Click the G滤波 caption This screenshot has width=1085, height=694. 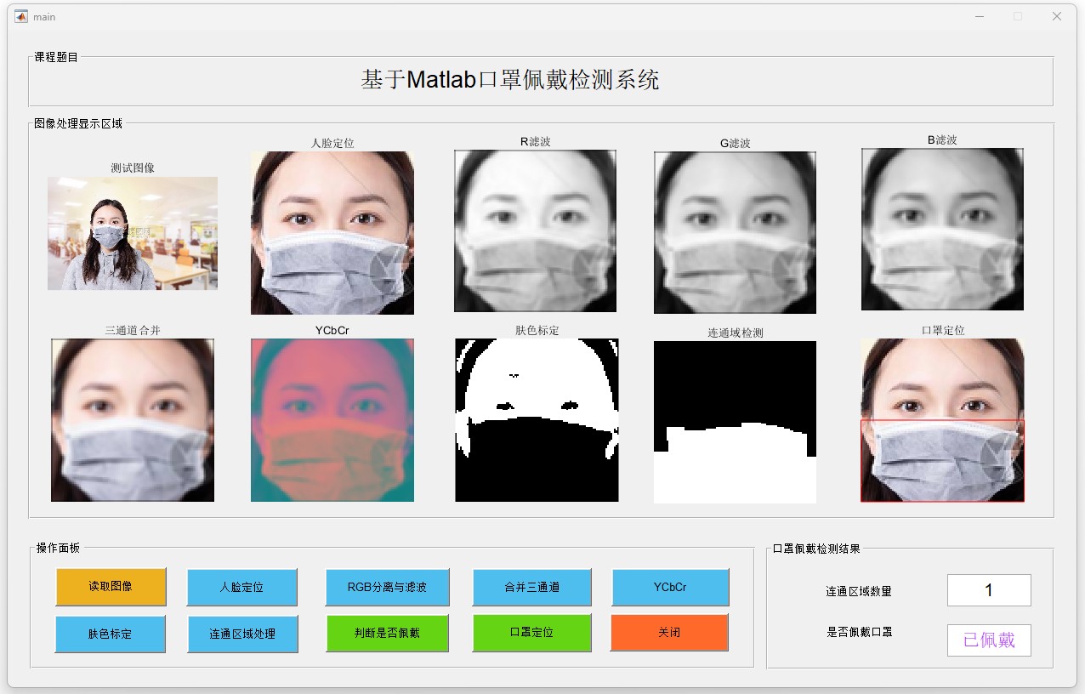735,143
